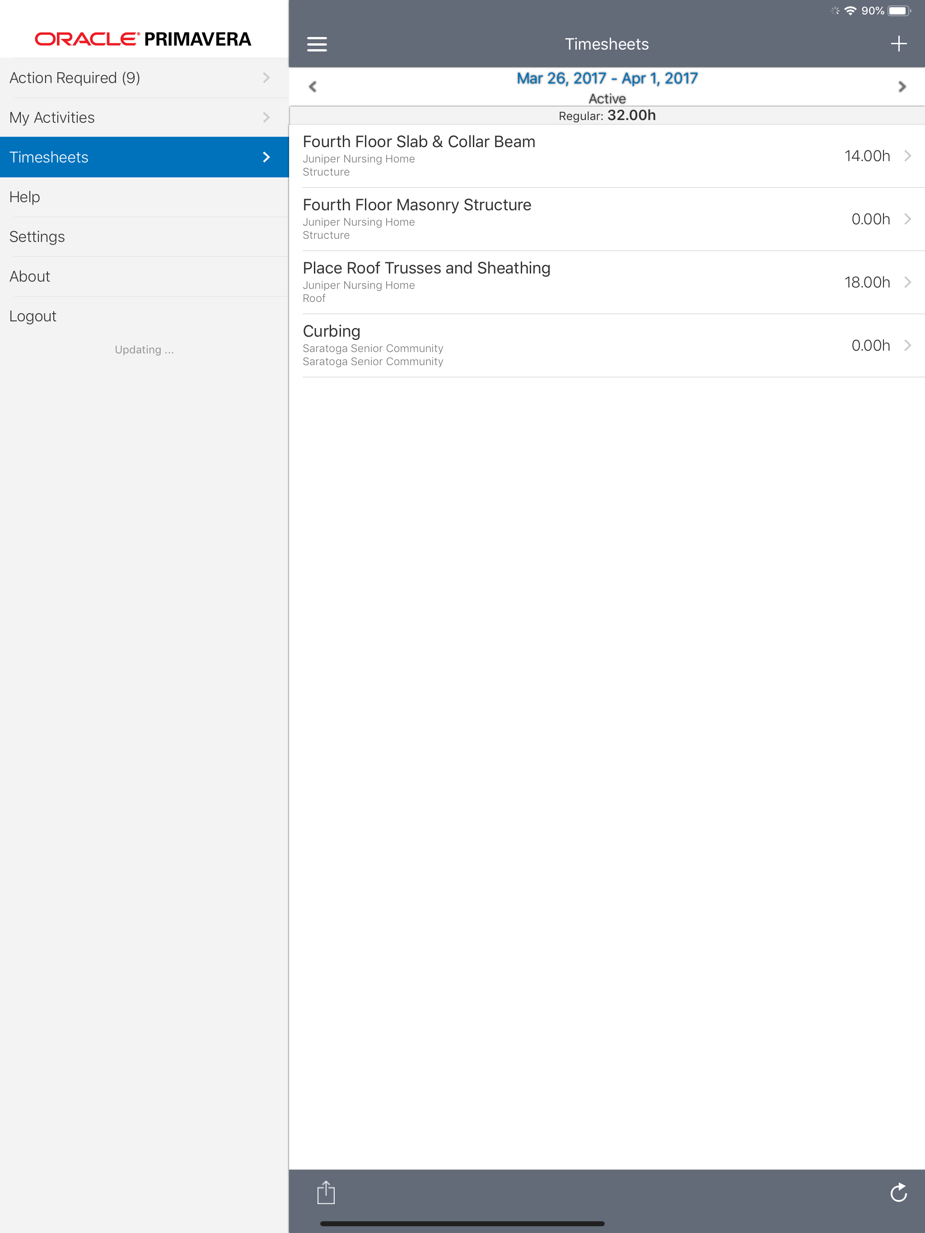Tap 0.00h on the Curbing row
925x1233 pixels.
point(870,345)
